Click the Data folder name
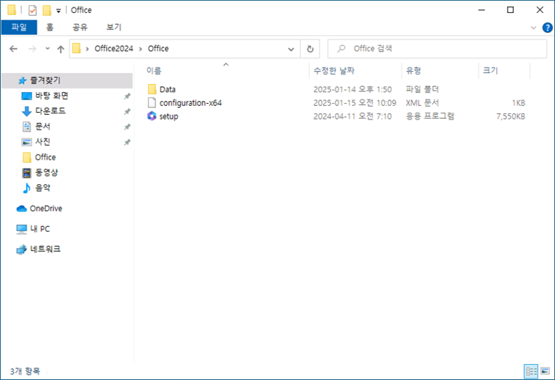The height and width of the screenshot is (380, 555). 168,90
